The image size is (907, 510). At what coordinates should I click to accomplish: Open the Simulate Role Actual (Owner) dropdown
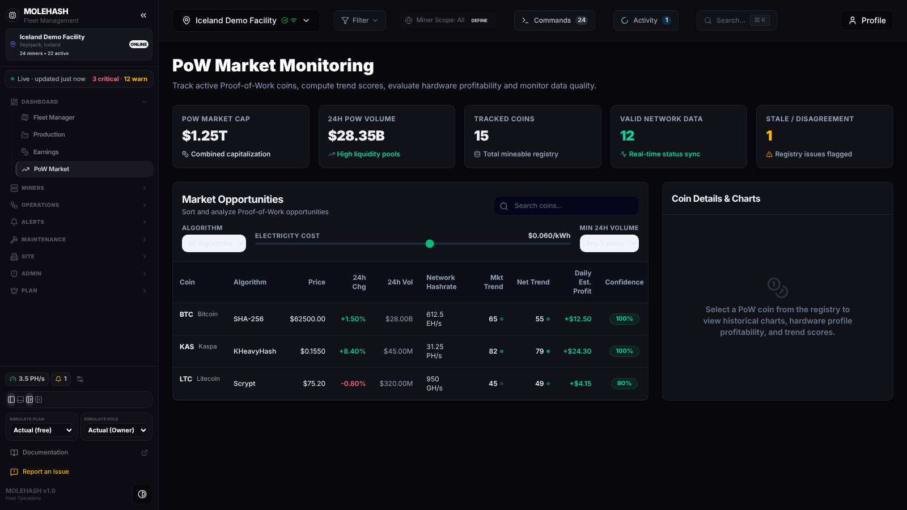pos(117,430)
